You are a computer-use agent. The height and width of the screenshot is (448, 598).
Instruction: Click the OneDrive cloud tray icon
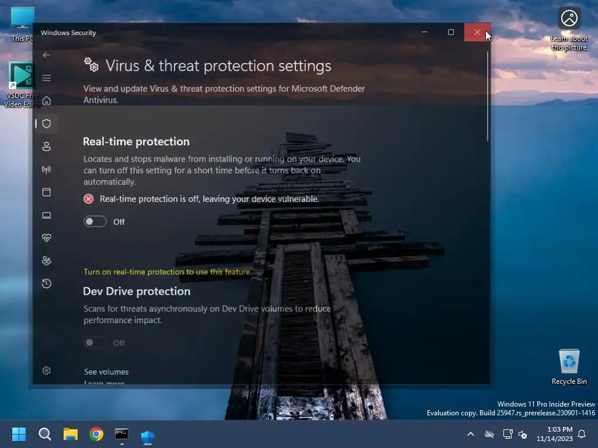coord(489,434)
